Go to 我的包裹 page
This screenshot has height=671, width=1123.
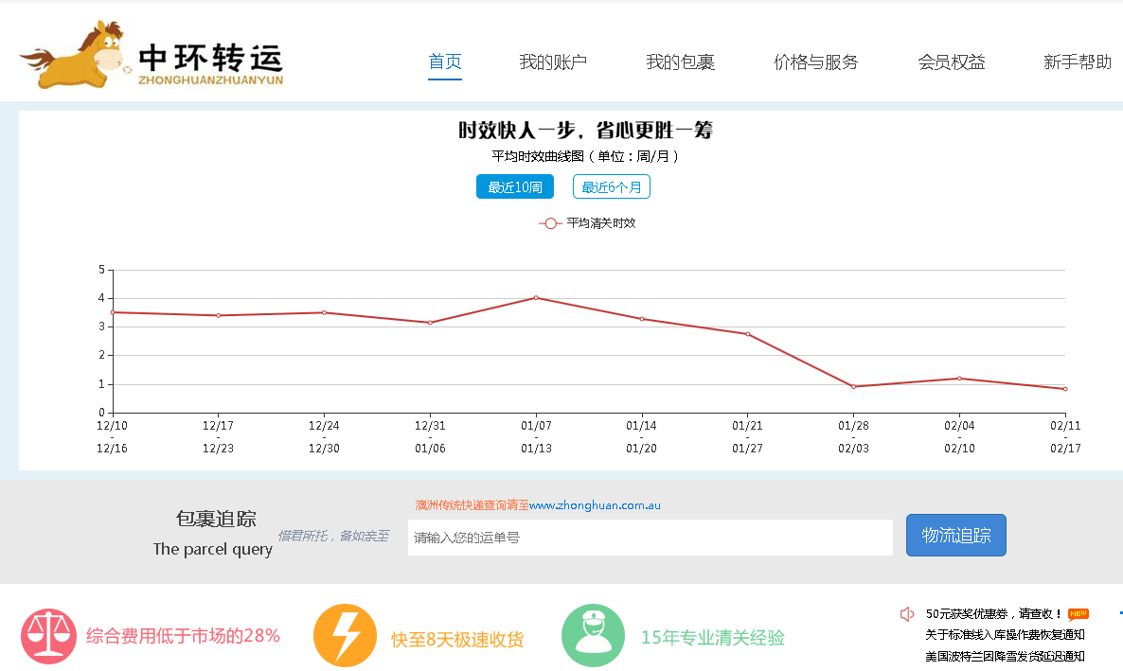click(x=680, y=62)
